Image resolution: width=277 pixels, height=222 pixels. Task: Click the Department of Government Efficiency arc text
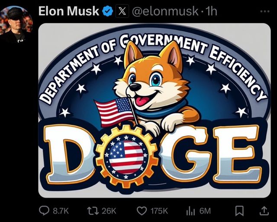tap(153, 59)
